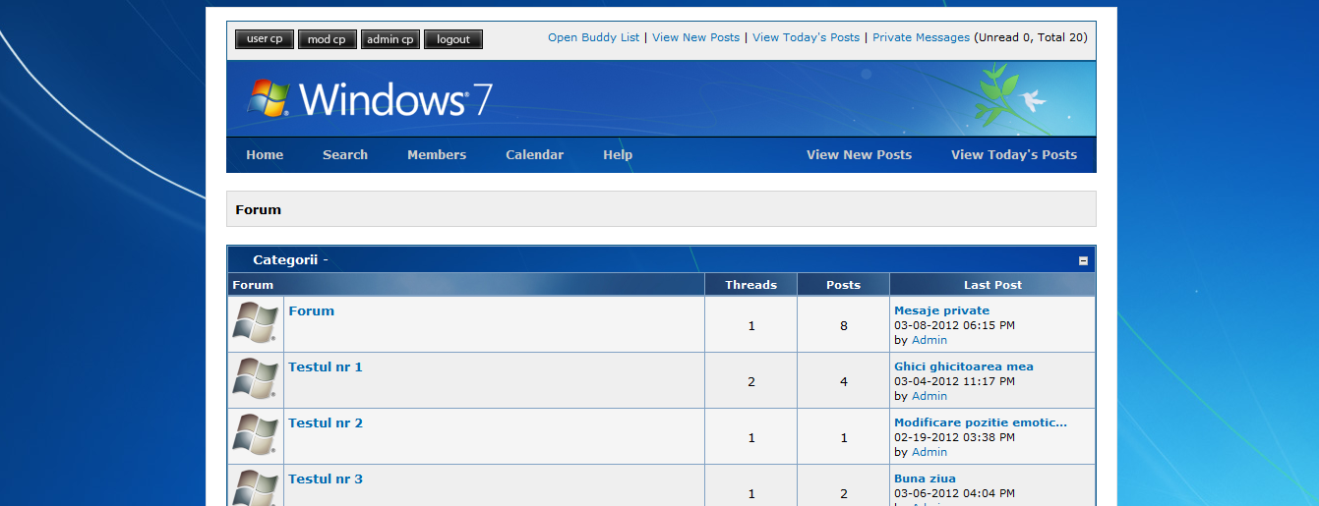Click the Testul nr 3 forum icon
1319x506 pixels.
tap(255, 488)
